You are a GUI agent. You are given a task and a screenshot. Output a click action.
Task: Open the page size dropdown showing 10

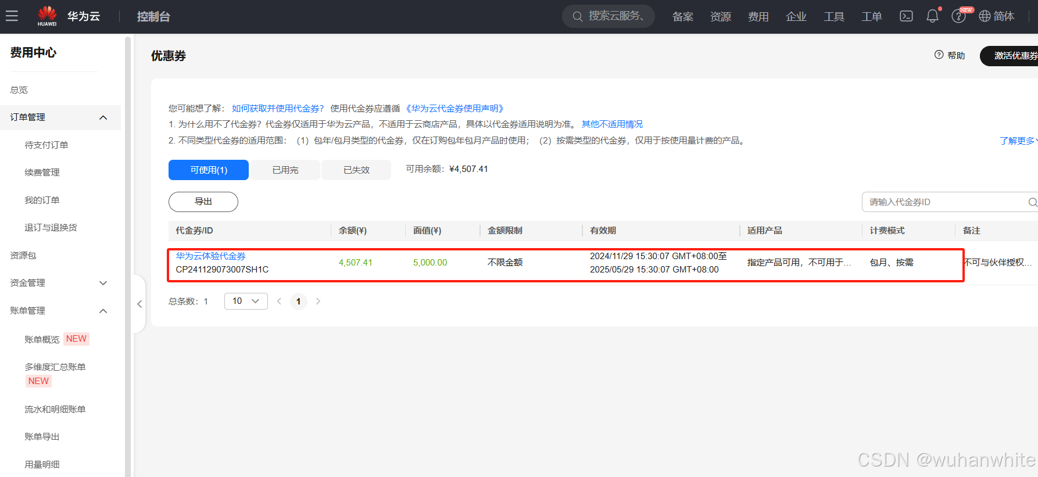click(246, 301)
